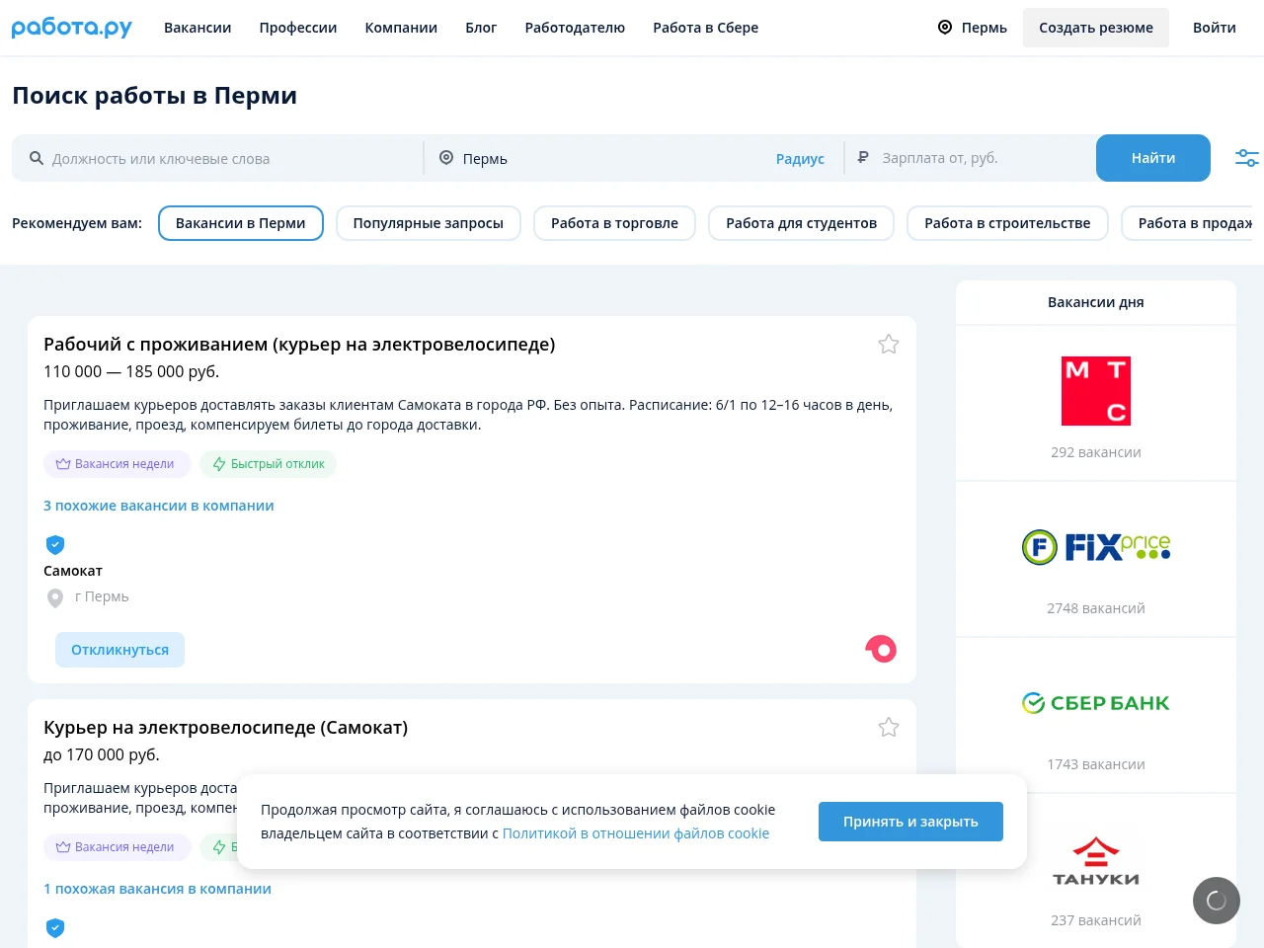Viewport: 1264px width, 948px height.
Task: Select the Работа в торговле chip
Action: (x=614, y=223)
